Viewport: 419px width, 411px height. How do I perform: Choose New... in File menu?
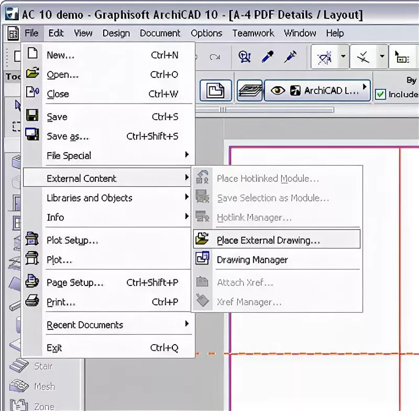click(109, 55)
